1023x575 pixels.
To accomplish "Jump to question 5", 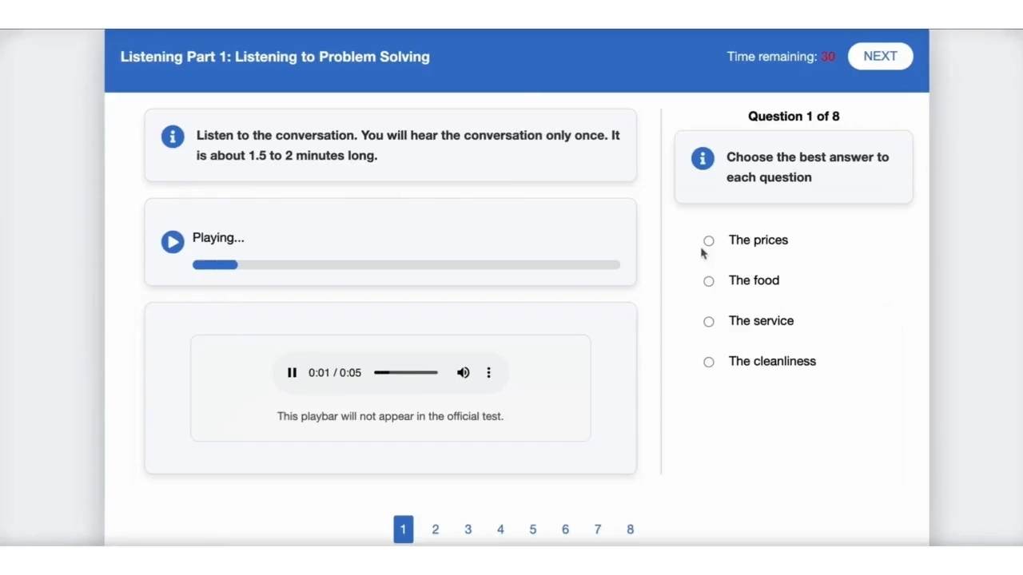I will pyautogui.click(x=532, y=529).
